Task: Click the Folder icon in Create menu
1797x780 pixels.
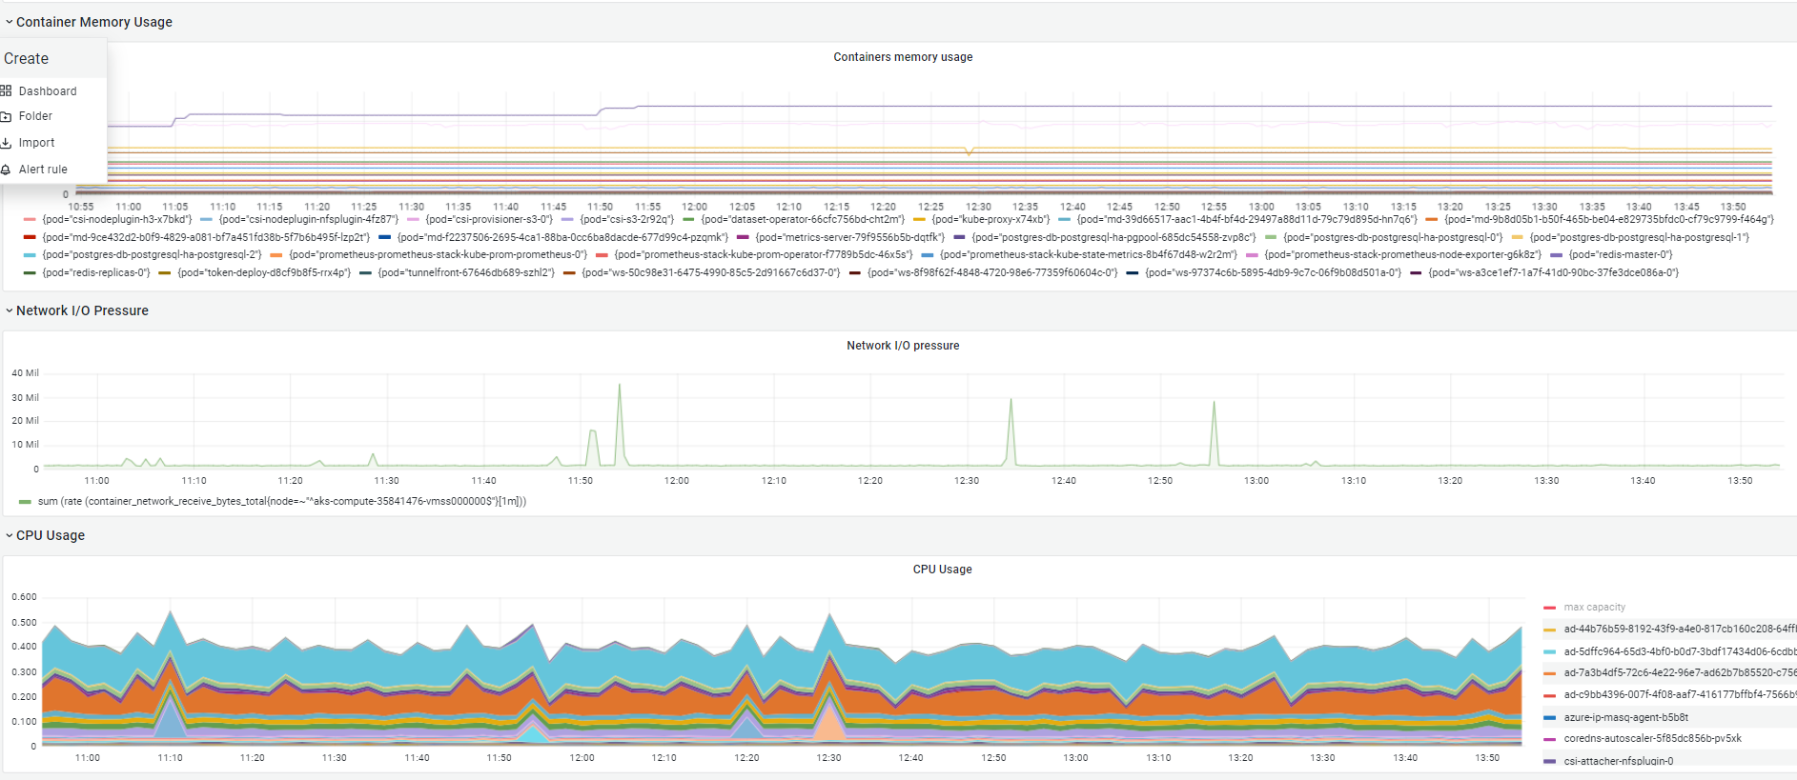Action: point(6,116)
